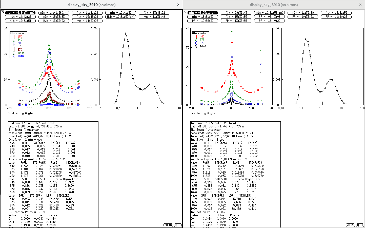
Task: Click Quit in the Instrument 172 window
Action: [x=360, y=225]
